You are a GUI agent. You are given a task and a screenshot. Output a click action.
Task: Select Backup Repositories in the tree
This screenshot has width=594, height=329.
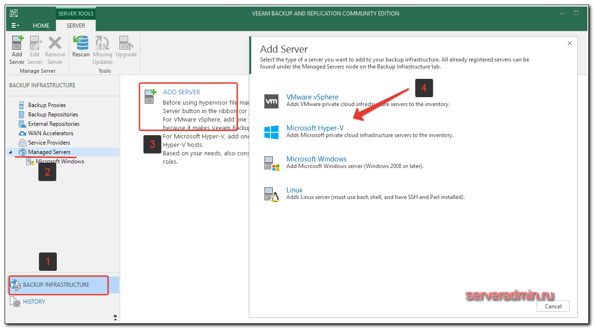coord(53,115)
